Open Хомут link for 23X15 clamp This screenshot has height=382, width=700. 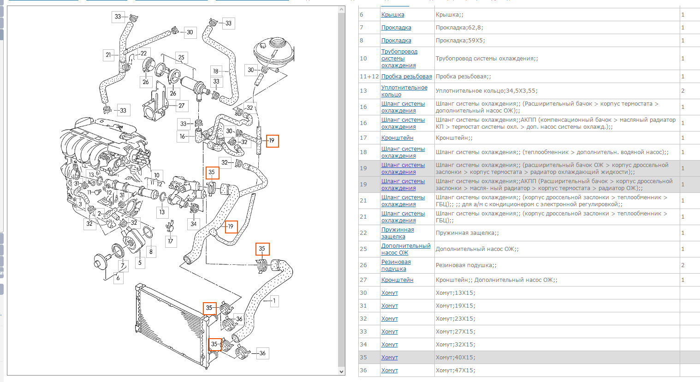click(390, 319)
